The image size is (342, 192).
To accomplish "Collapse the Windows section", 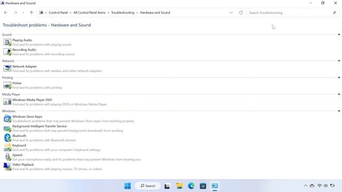I will tap(339, 111).
